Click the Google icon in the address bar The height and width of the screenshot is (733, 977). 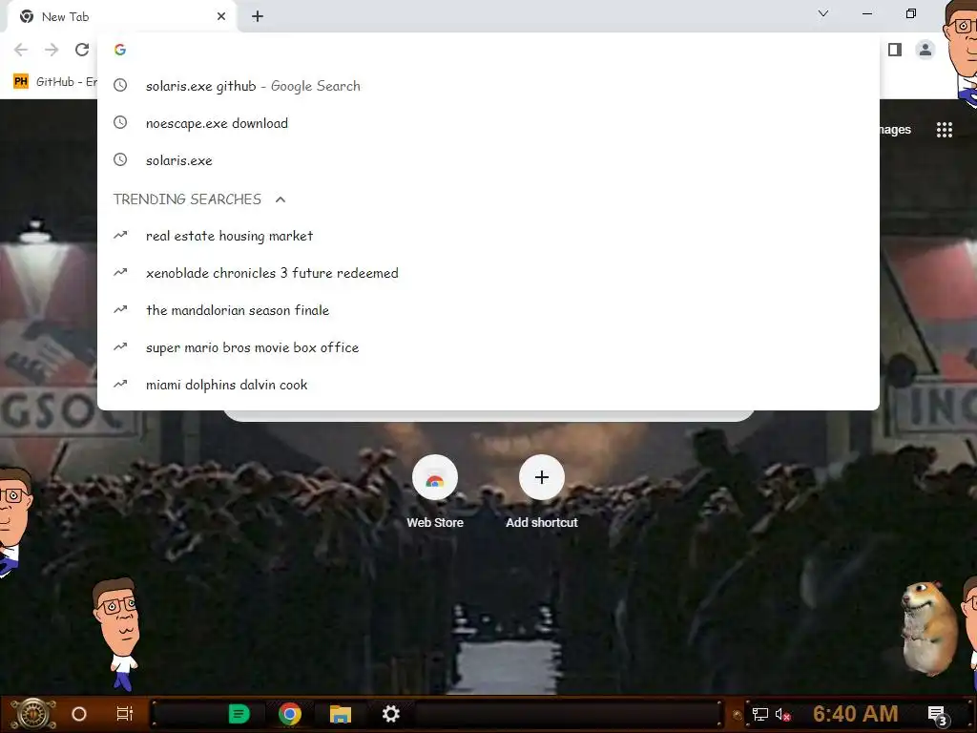point(120,50)
